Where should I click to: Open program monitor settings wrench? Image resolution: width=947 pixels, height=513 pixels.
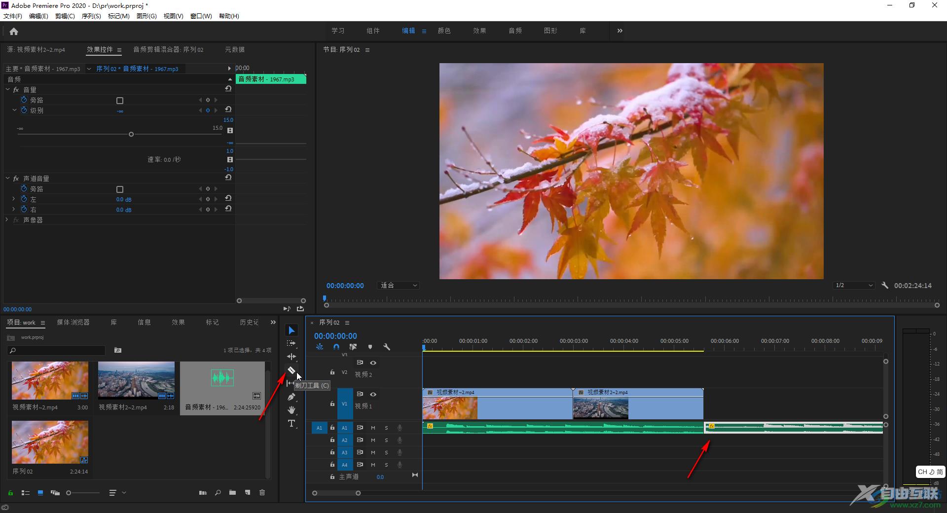[885, 285]
